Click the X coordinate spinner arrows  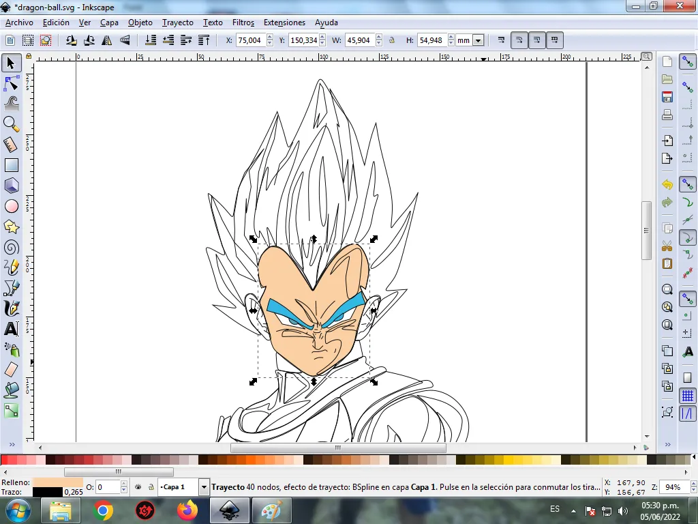(x=270, y=40)
